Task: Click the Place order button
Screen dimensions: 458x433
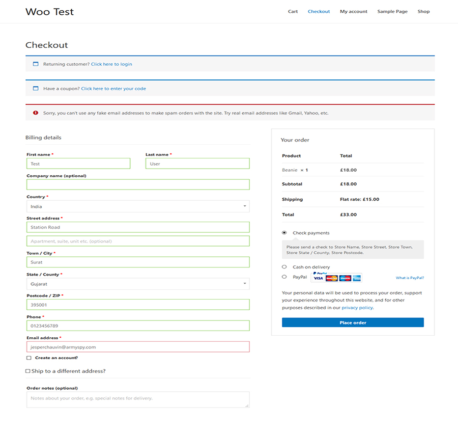Action: point(353,322)
